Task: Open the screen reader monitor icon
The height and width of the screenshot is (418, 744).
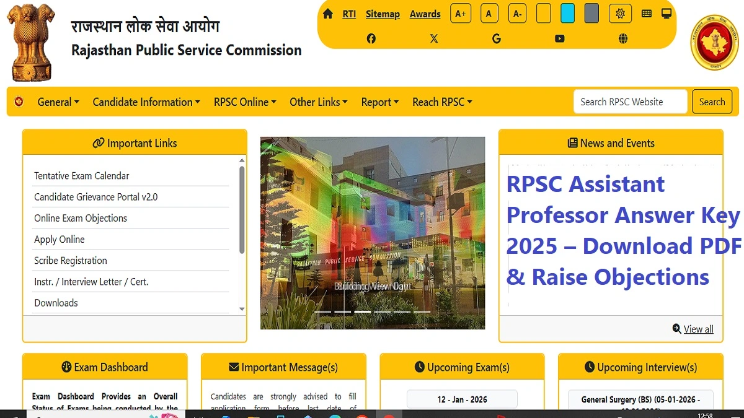Action: point(666,12)
